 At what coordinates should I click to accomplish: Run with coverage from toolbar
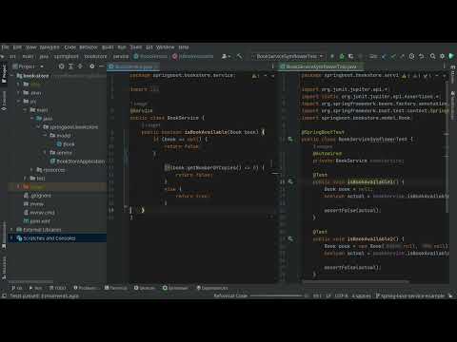tap(351, 56)
